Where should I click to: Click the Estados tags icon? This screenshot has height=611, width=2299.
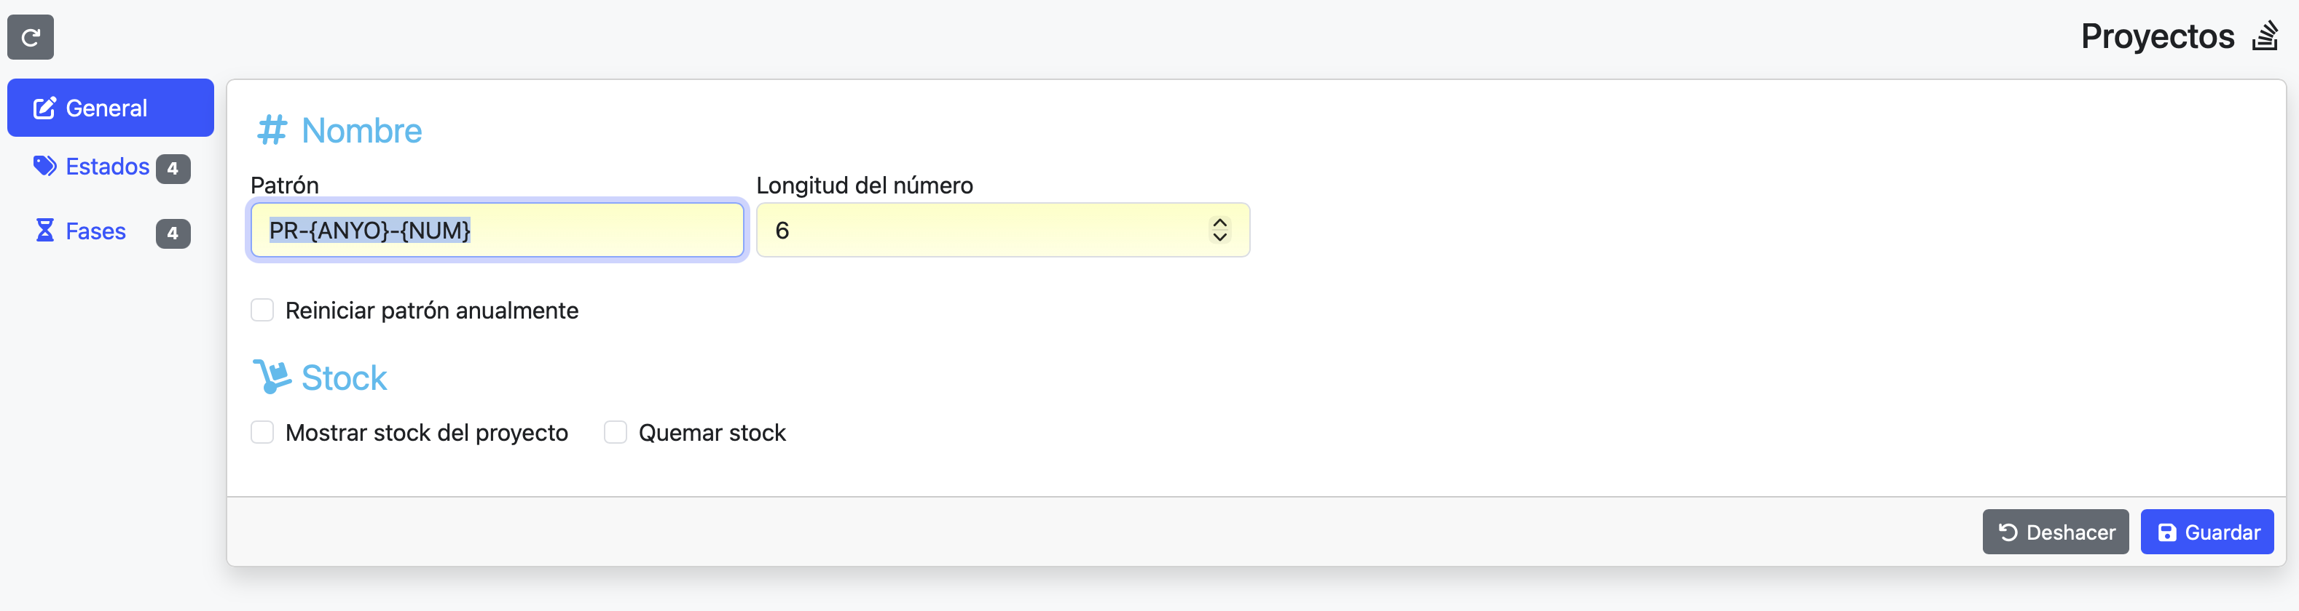[44, 166]
